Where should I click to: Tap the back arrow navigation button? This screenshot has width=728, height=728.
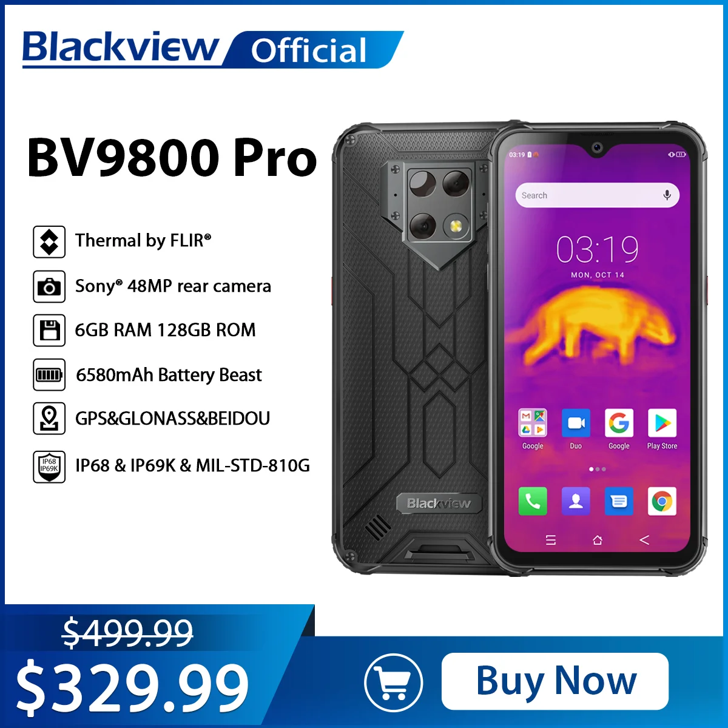tap(644, 540)
